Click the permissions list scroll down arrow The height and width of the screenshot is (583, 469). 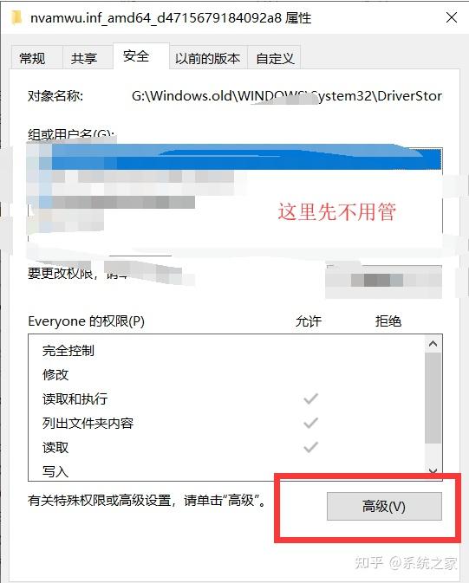point(433,471)
